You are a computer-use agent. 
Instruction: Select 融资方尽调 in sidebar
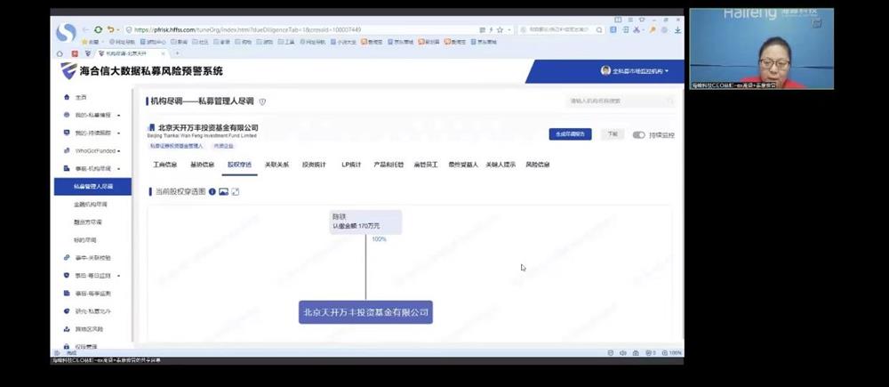[88, 222]
